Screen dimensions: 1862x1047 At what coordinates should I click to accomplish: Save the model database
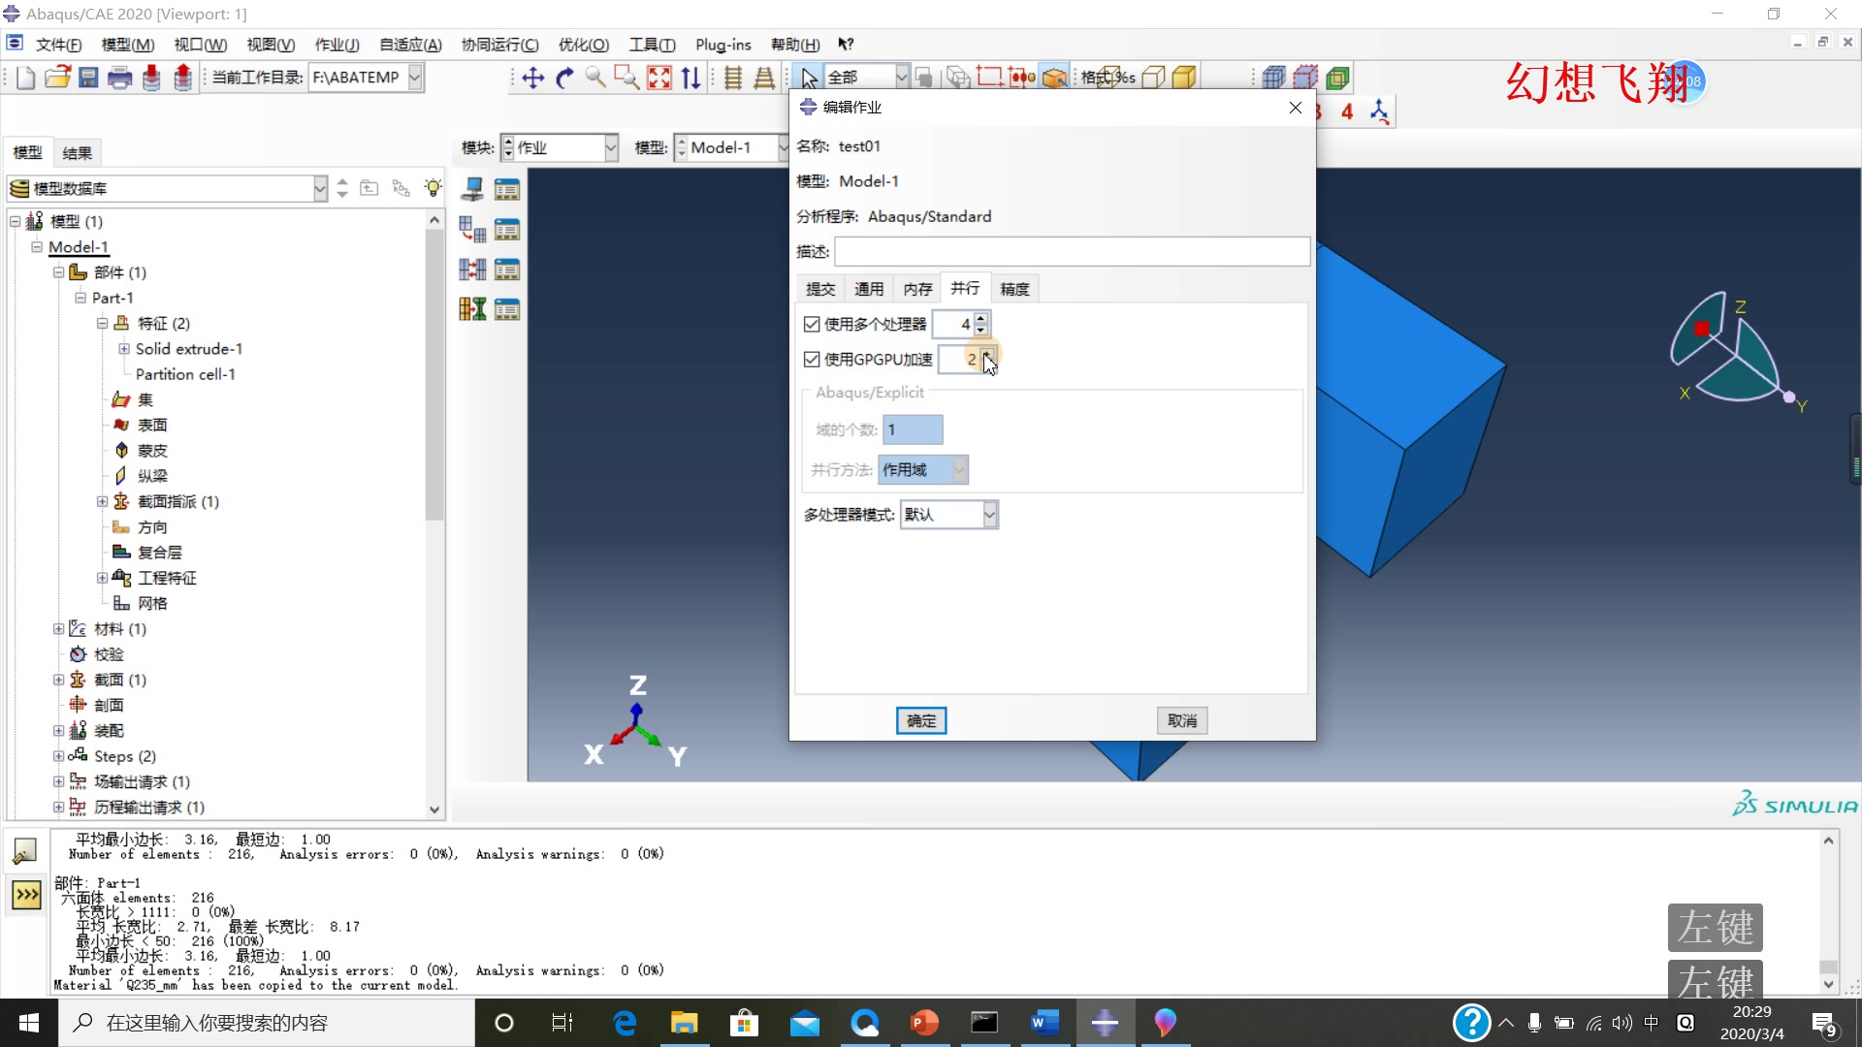tap(88, 78)
